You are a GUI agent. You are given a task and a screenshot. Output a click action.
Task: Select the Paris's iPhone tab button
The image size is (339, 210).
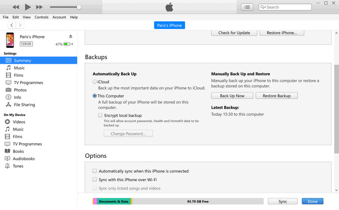pyautogui.click(x=169, y=25)
